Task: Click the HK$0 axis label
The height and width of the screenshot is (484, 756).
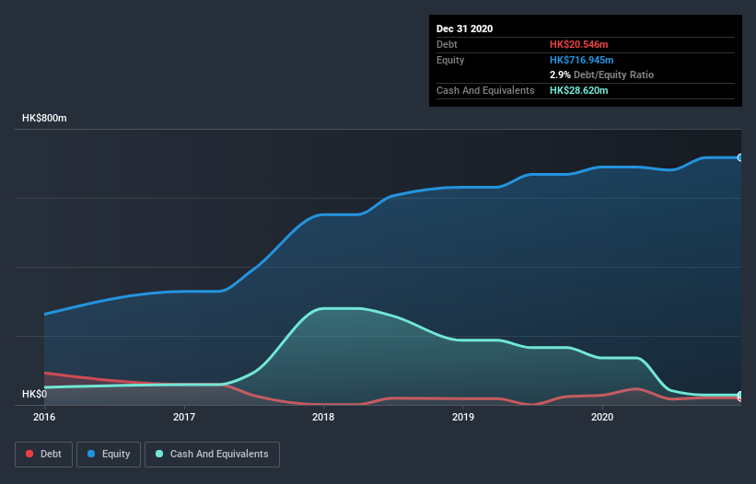Action: pos(35,394)
